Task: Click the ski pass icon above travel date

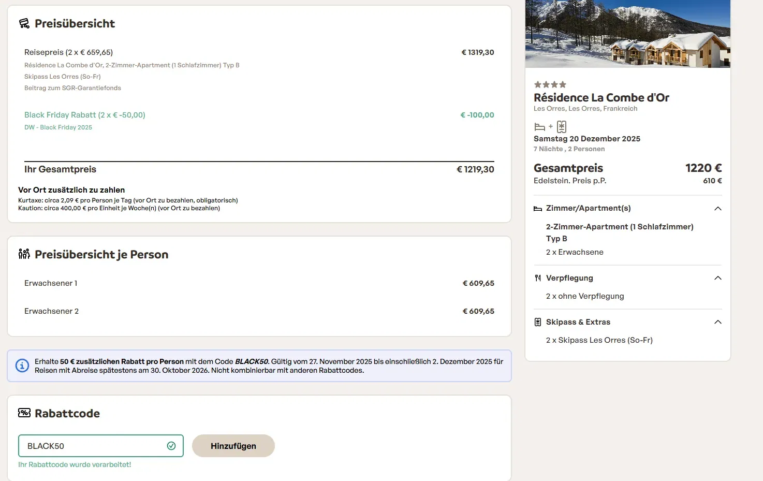Action: pyautogui.click(x=562, y=127)
